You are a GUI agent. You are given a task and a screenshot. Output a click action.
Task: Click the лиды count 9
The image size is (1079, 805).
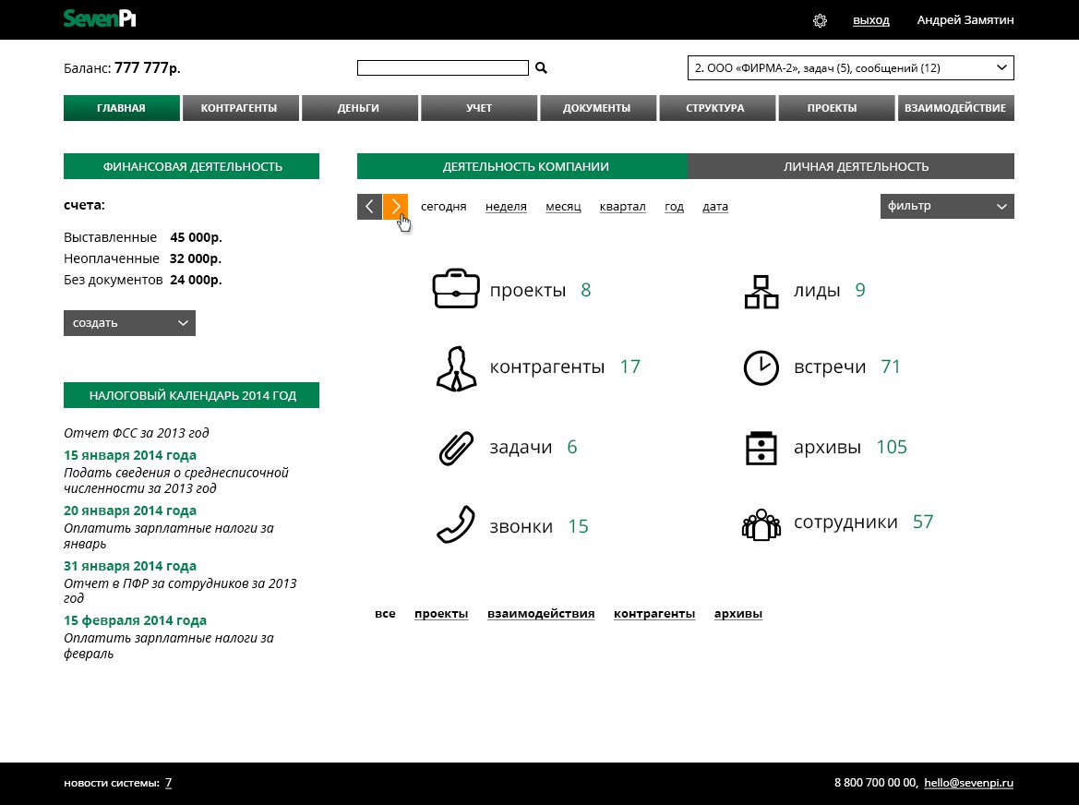(x=860, y=290)
